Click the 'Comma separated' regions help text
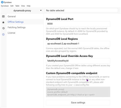The image size is (121, 108). [78, 50]
